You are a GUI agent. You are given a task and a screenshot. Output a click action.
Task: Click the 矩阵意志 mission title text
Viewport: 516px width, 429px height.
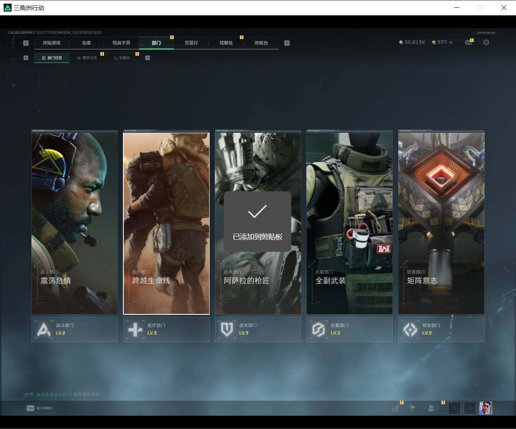click(x=422, y=280)
